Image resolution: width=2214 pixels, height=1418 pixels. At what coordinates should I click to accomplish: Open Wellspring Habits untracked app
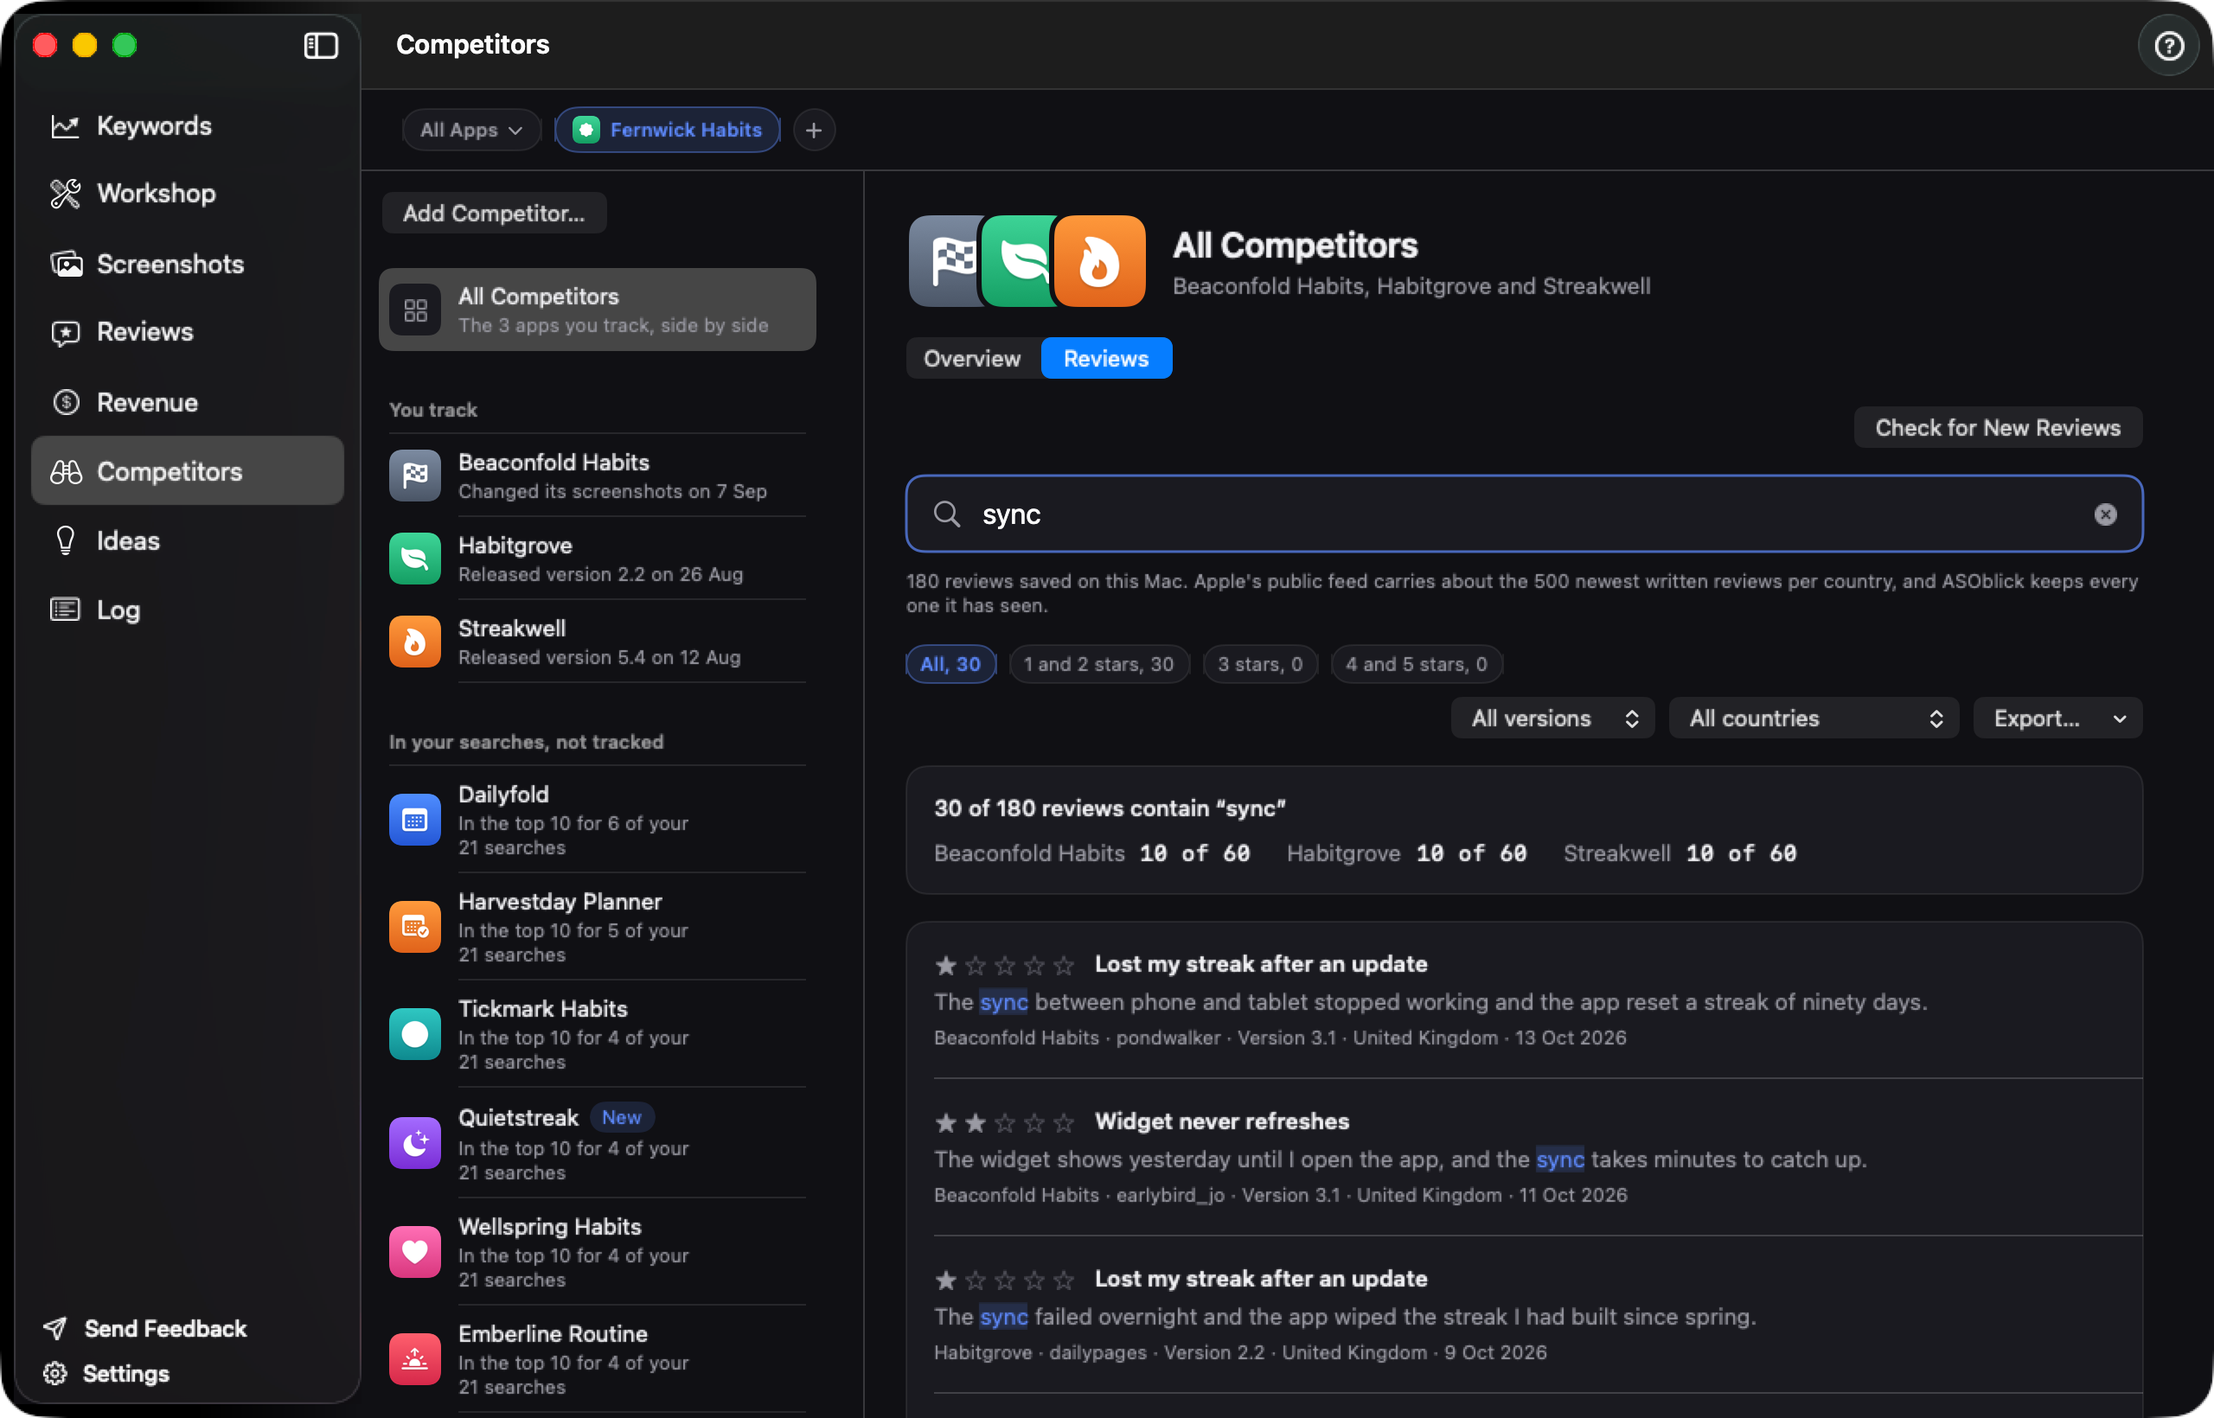[x=597, y=1251]
